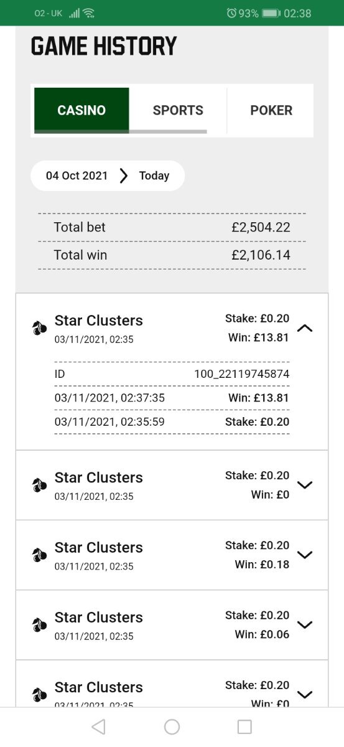Tap the cherry icon beside the Win £0.18 entry
Screen dimensions: 344x747
click(39, 555)
